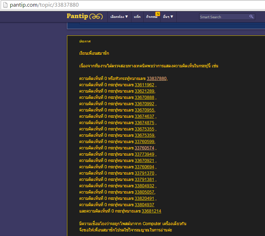Open topic link 33621289
The width and height of the screenshot is (265, 236).
click(x=144, y=91)
